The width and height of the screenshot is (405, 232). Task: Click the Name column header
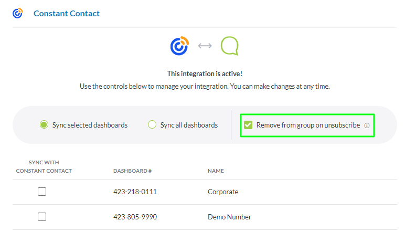click(x=216, y=171)
